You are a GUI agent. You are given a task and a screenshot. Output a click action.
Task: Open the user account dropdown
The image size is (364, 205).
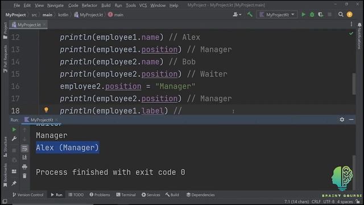click(237, 15)
